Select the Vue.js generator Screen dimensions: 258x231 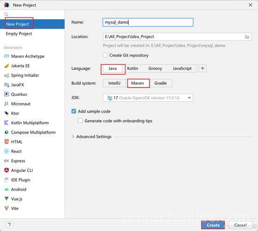(13, 199)
